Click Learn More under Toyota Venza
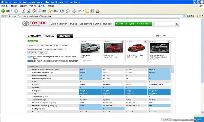The height and width of the screenshot is (122, 204). [86, 61]
